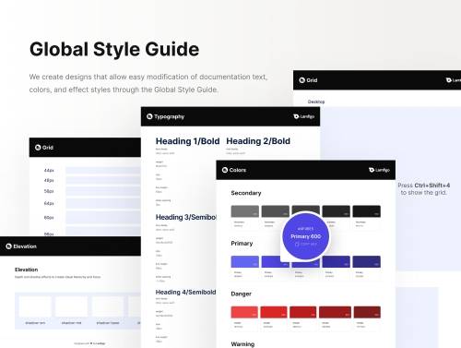The width and height of the screenshot is (461, 348).
Task: Click the Secondary section label
Action: (x=246, y=193)
